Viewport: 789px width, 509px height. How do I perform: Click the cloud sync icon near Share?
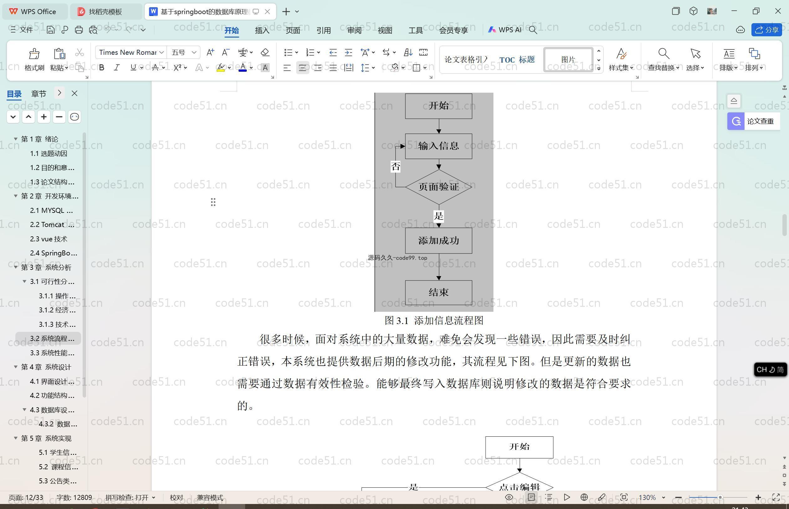coord(740,30)
